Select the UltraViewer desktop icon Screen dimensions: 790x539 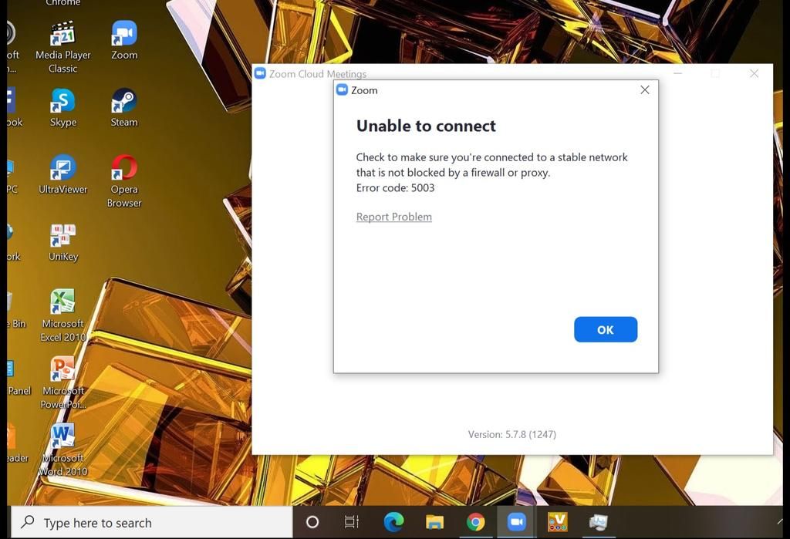pyautogui.click(x=63, y=174)
